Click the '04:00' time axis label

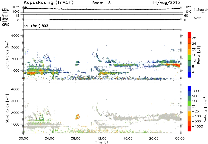(x=50, y=139)
